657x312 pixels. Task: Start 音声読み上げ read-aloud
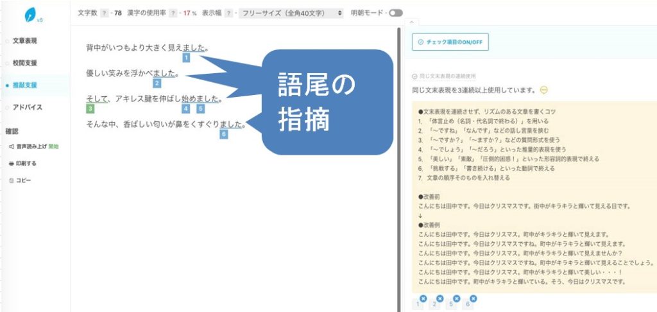click(33, 146)
